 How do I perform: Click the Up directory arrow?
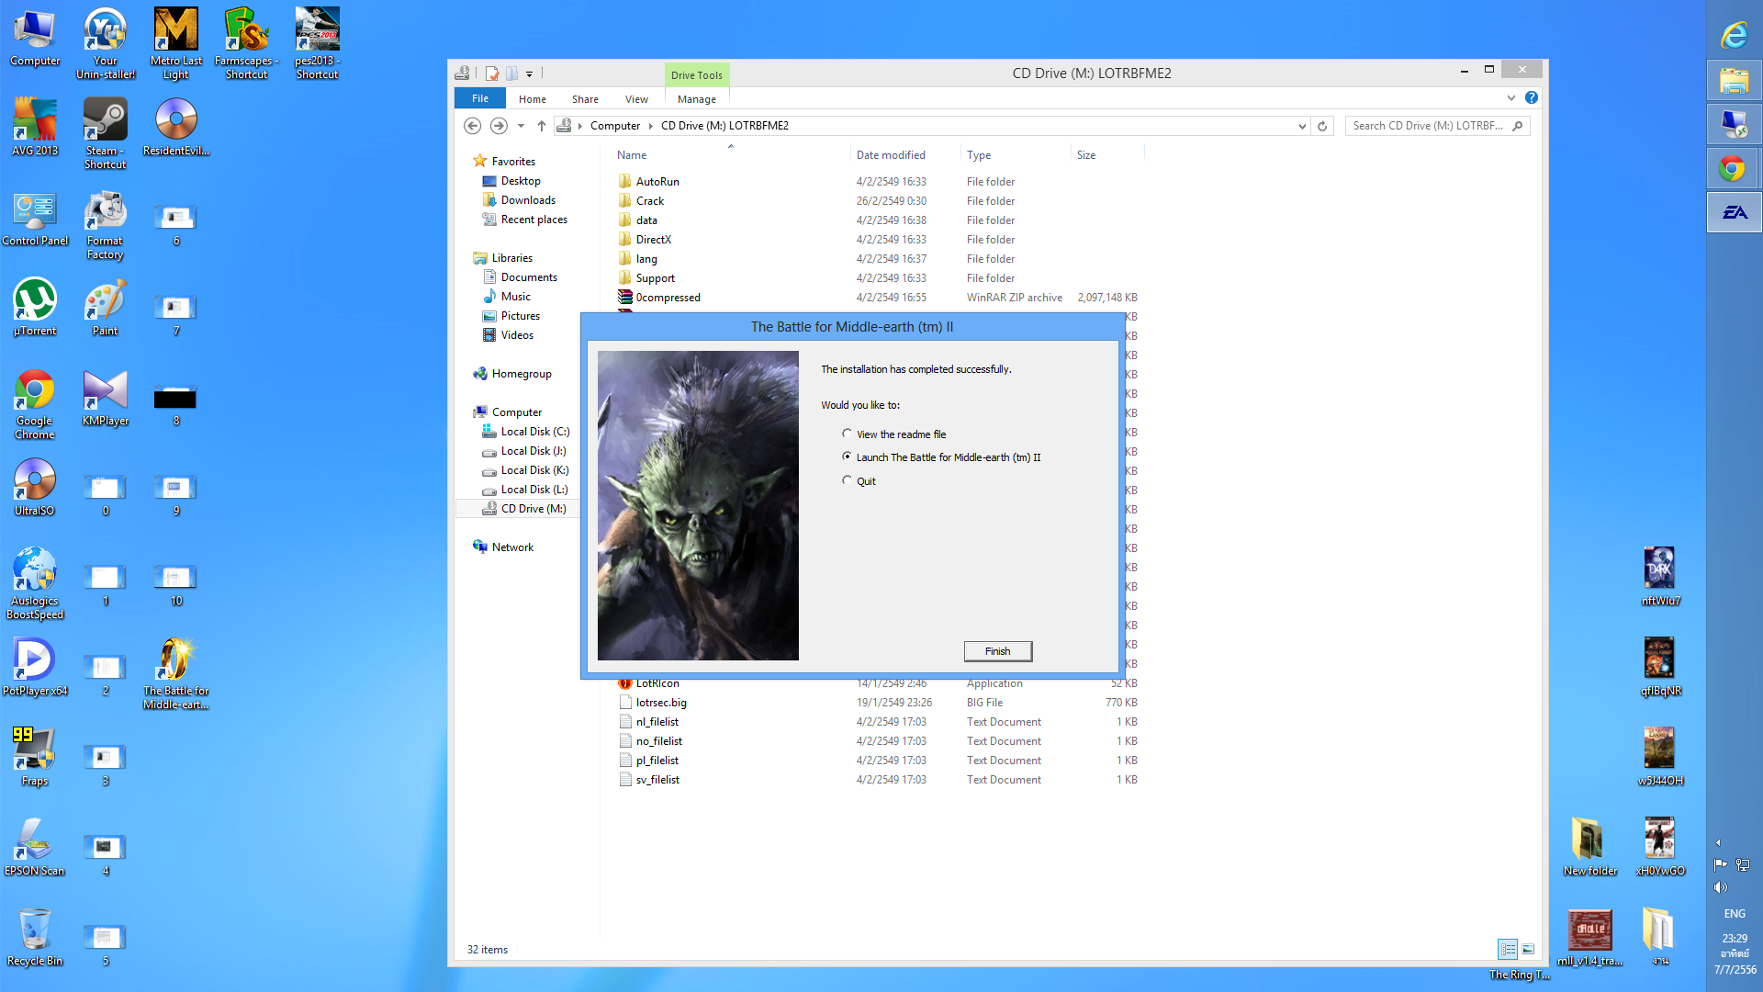[x=542, y=126]
